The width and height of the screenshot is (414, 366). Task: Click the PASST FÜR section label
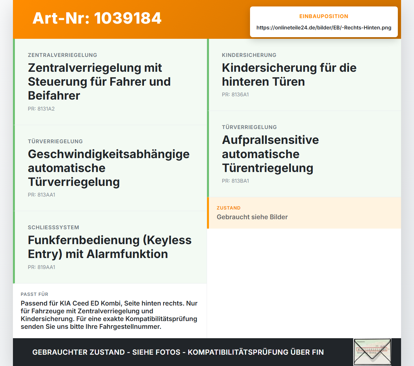click(34, 294)
